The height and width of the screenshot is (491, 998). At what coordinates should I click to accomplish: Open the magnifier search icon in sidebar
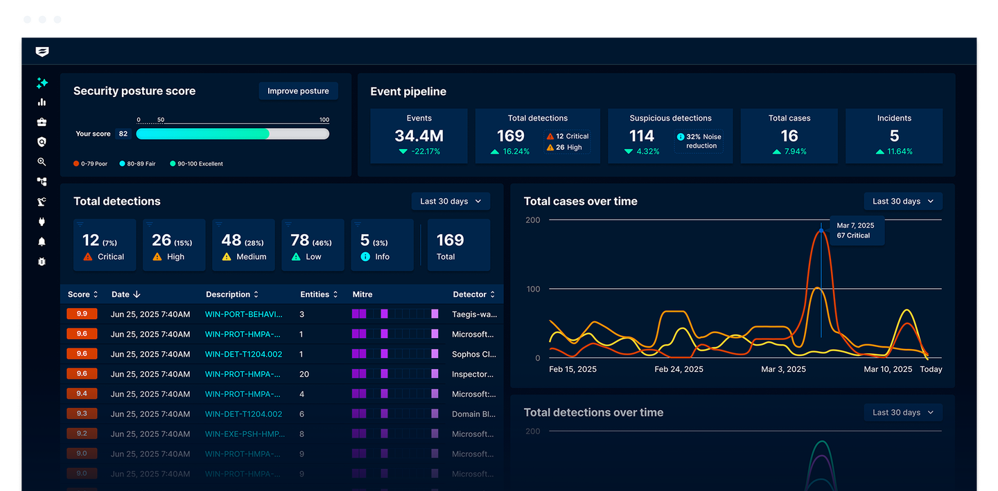(42, 162)
